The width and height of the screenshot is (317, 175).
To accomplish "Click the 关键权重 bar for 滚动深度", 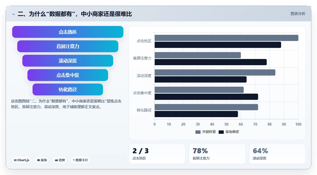I will (215, 73).
